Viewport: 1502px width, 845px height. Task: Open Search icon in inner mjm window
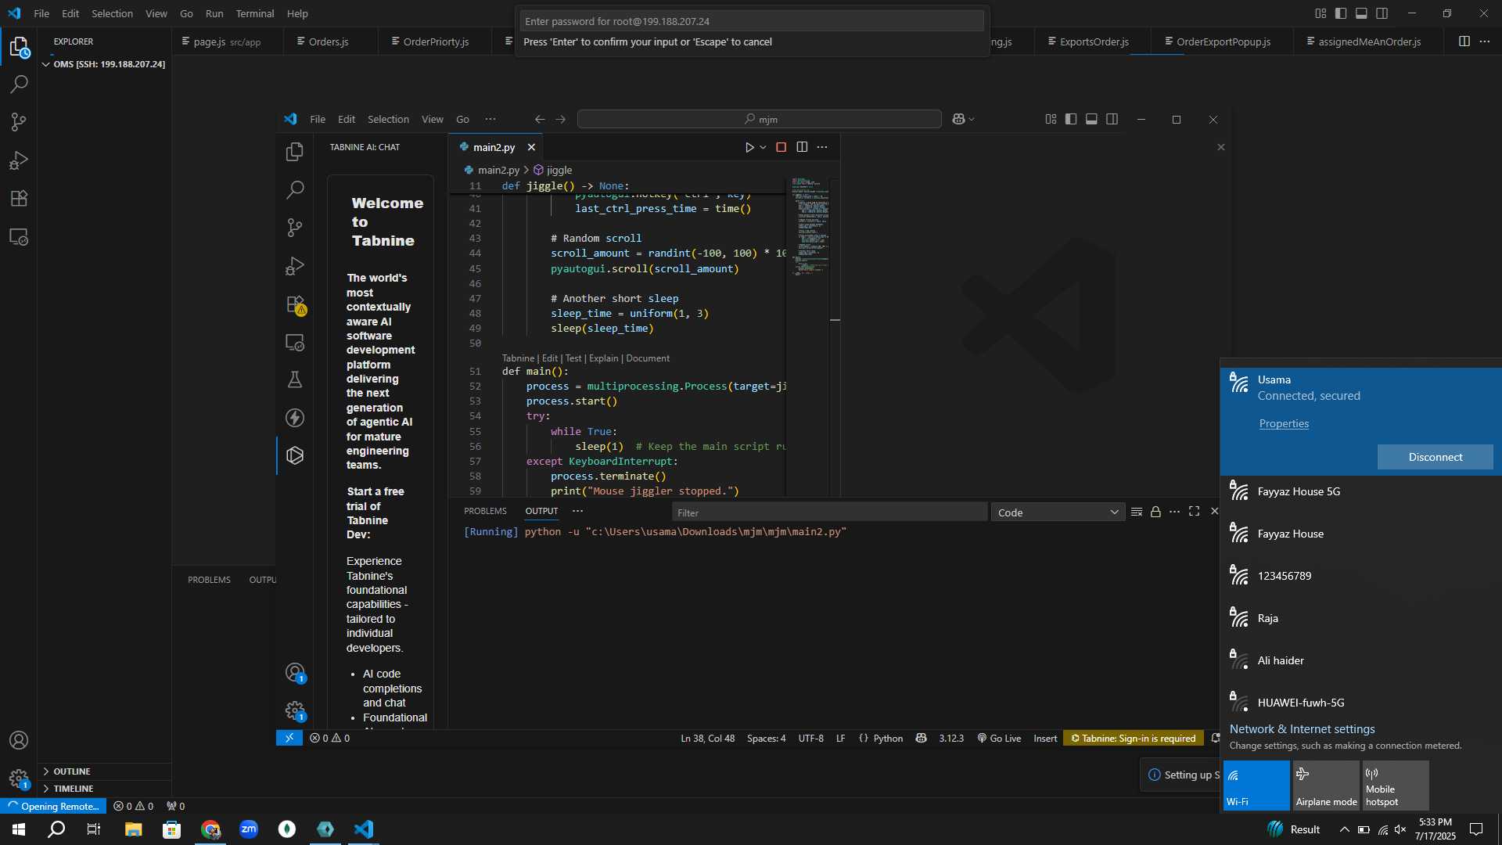coord(295,189)
